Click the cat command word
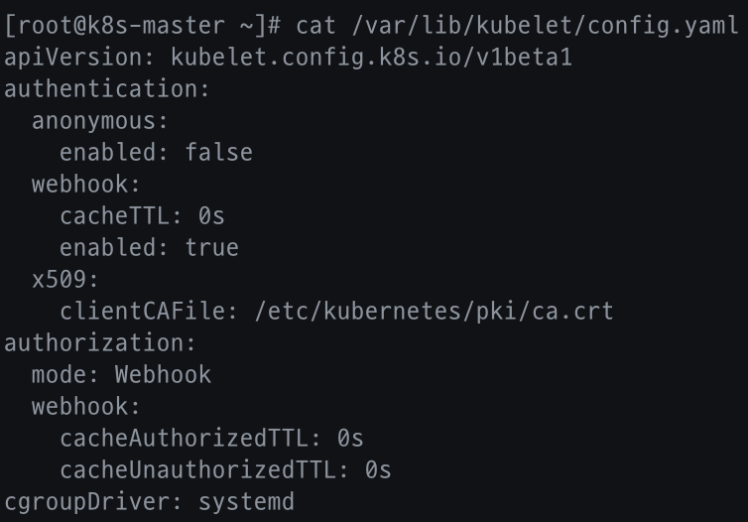This screenshot has width=748, height=522. pos(316,27)
